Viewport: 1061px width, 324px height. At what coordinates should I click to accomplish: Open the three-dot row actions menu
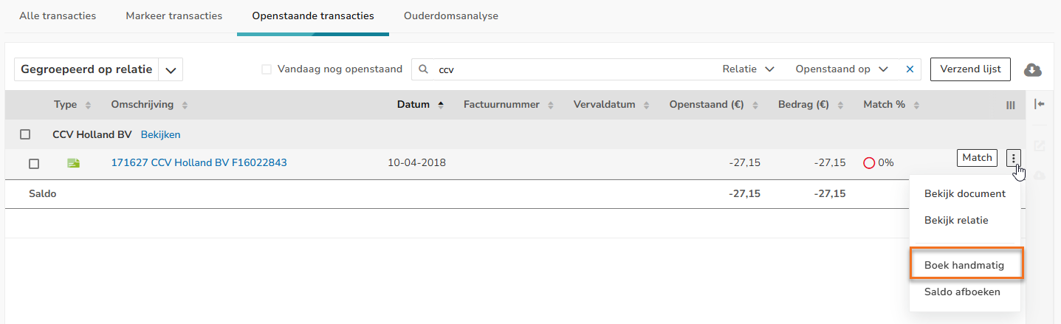[x=1014, y=157]
